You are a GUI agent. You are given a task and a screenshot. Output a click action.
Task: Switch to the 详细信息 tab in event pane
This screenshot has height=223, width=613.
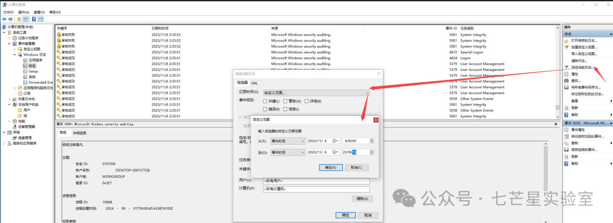[80, 133]
